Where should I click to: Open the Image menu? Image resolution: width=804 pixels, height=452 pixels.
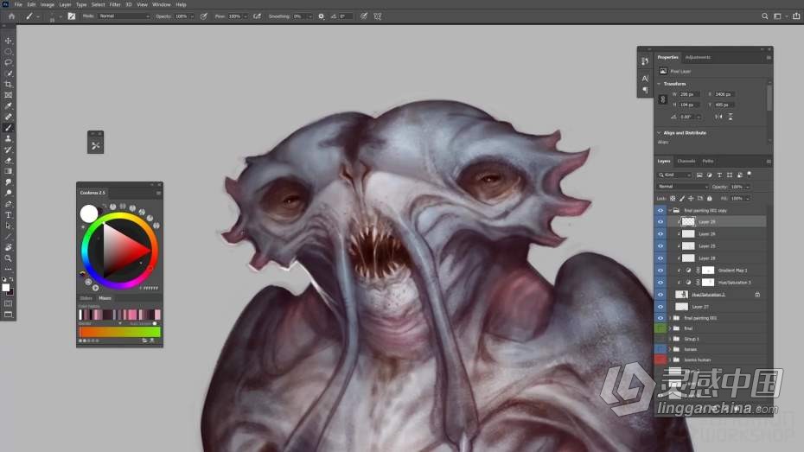tap(48, 4)
